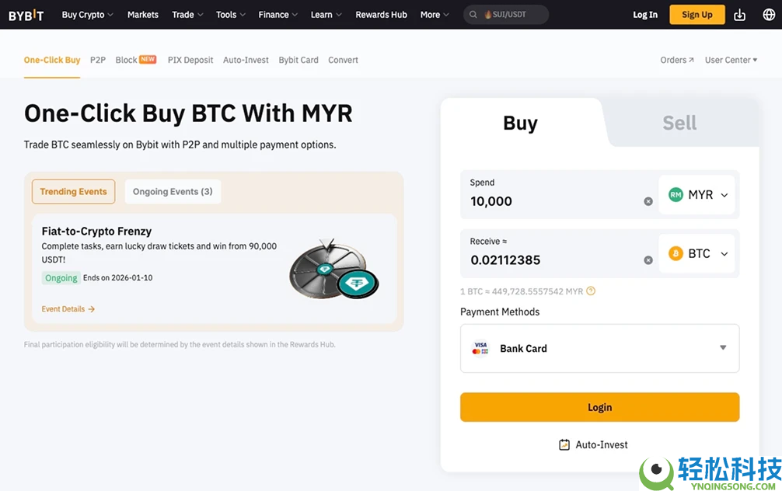The width and height of the screenshot is (782, 491).
Task: Open the BTC coin dropdown
Action: coord(699,254)
